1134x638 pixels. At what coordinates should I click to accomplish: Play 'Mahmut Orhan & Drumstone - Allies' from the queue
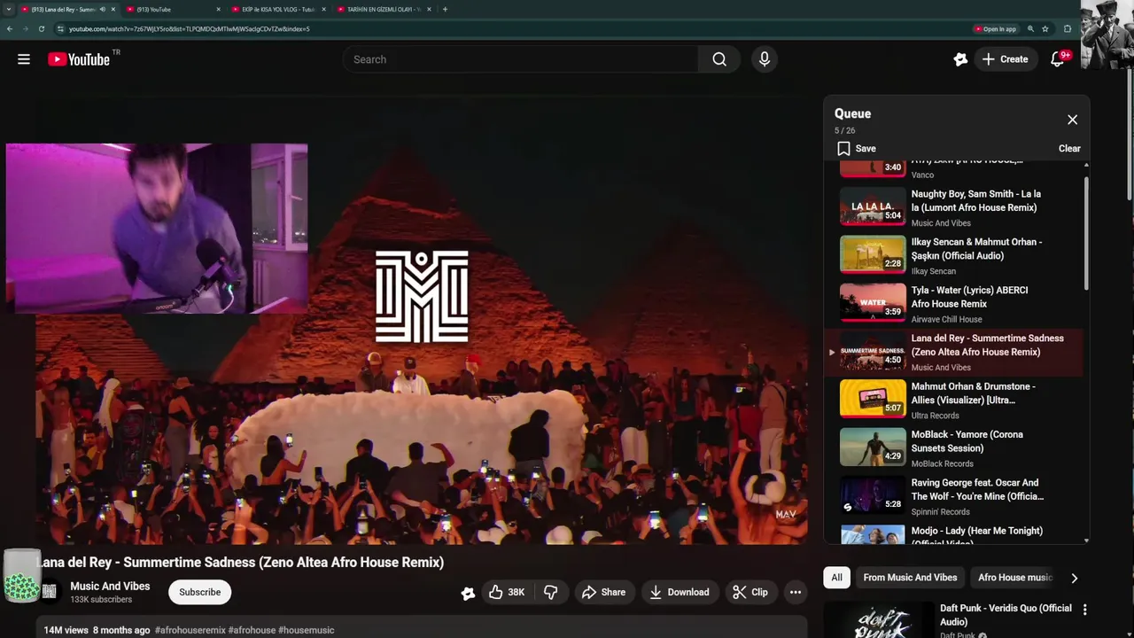click(953, 400)
